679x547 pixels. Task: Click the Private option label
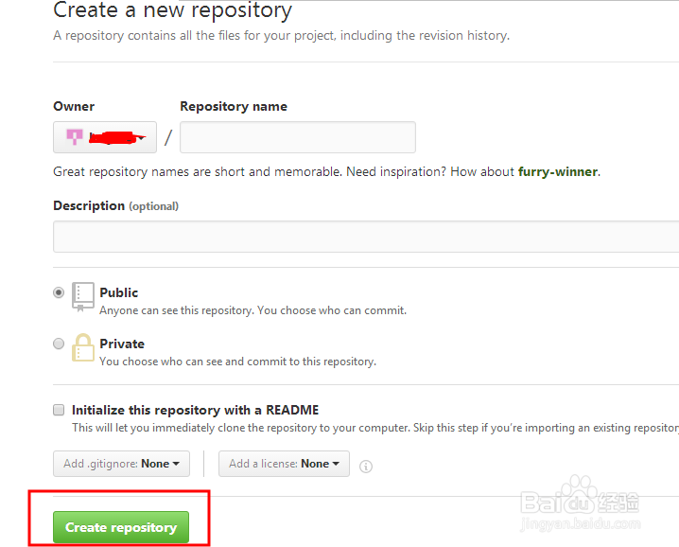(122, 344)
